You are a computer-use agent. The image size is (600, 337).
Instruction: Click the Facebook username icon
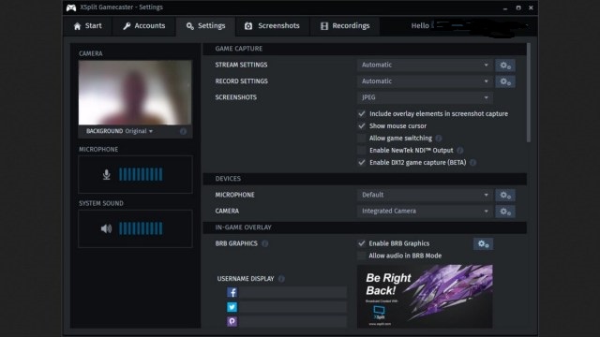232,293
